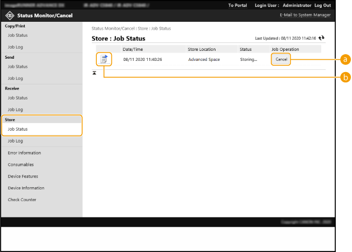
Task: Open the Consumables page
Action: click(21, 164)
